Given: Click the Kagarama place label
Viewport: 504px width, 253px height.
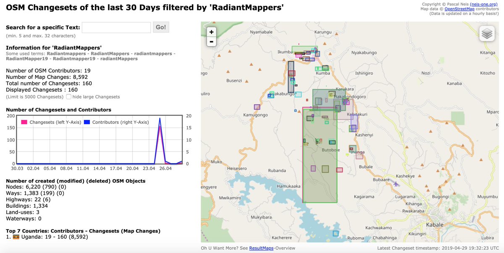Looking at the screenshot, I should 364,196.
